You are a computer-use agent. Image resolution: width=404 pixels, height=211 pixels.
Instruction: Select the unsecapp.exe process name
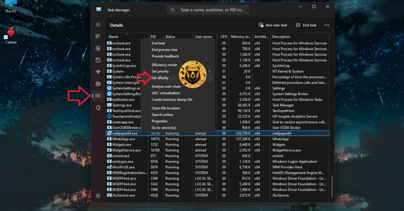(123, 122)
